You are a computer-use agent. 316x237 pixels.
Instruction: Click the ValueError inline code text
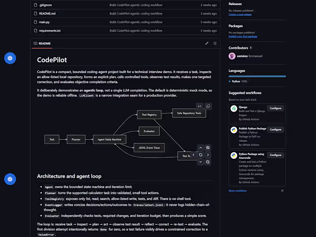tap(46, 235)
